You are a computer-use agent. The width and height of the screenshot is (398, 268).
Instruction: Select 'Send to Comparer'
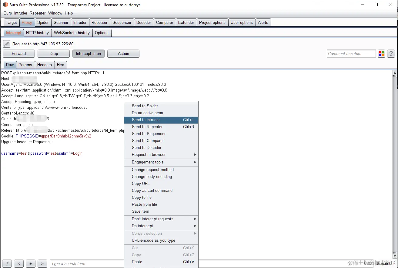pos(161,140)
